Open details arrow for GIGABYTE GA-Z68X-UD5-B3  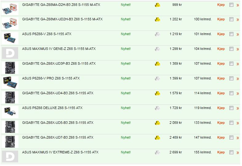click(238, 123)
